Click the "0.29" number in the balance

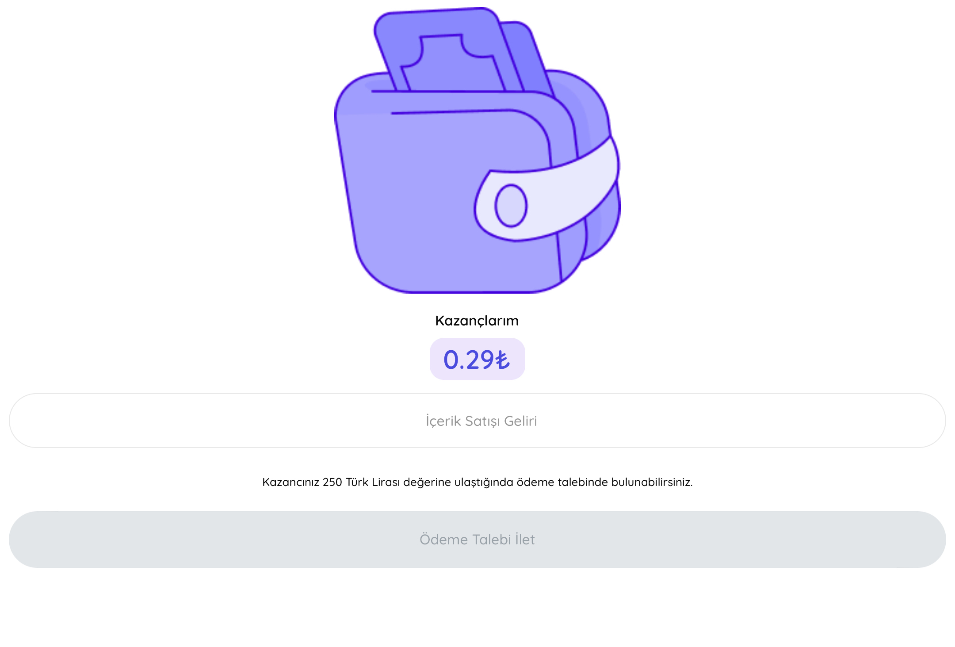469,360
